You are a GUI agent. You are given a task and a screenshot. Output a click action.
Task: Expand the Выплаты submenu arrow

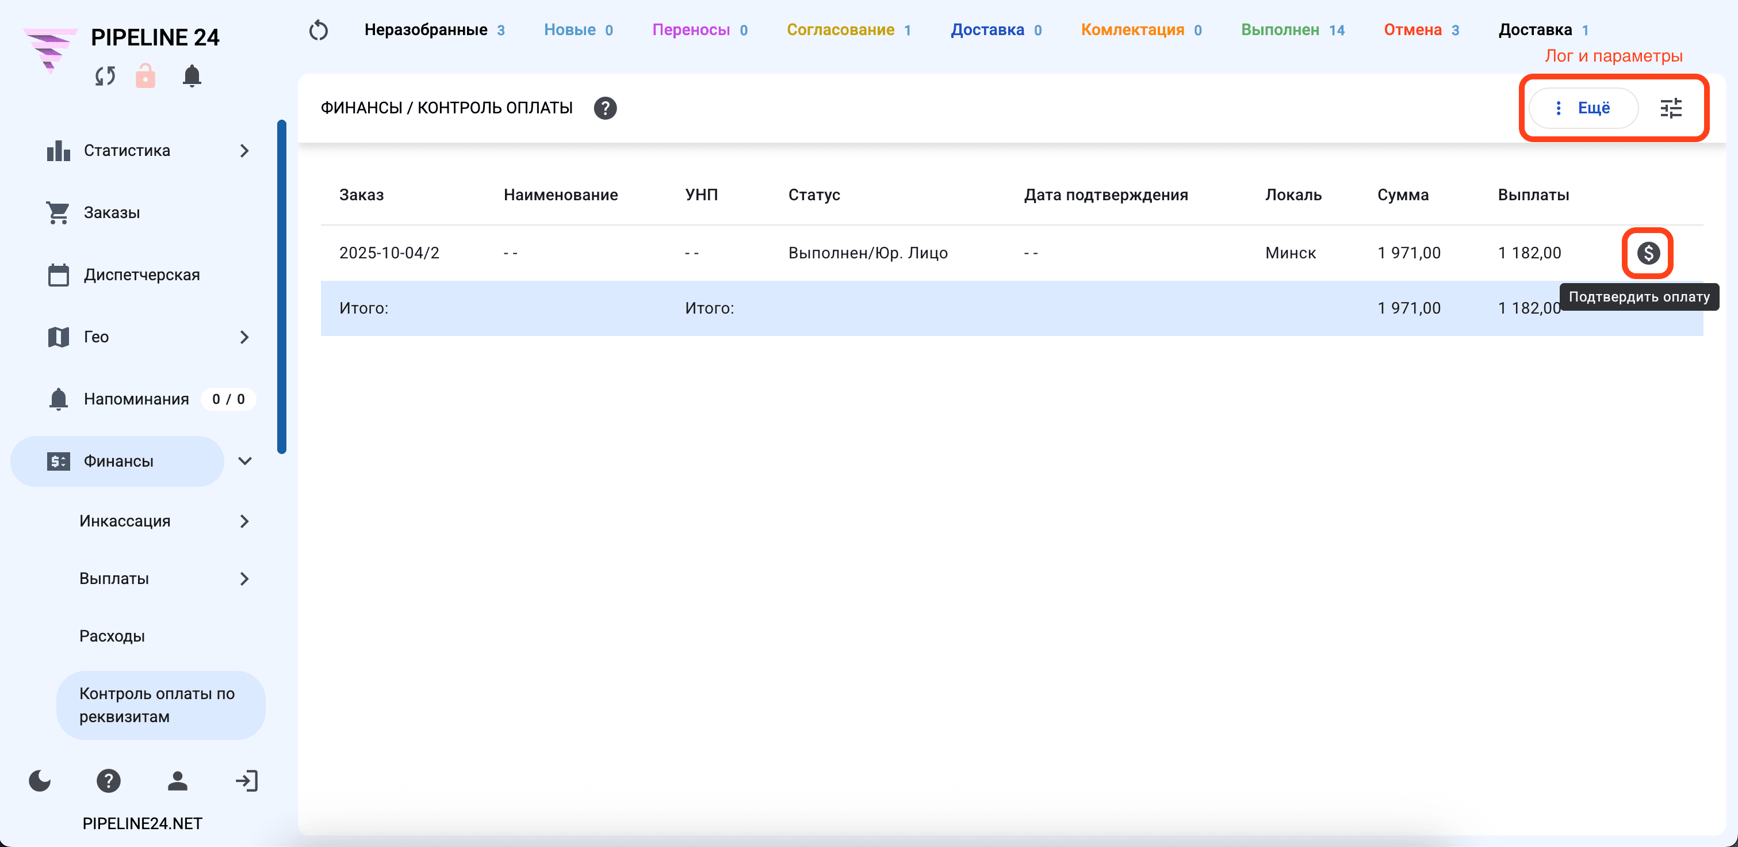[x=244, y=578]
